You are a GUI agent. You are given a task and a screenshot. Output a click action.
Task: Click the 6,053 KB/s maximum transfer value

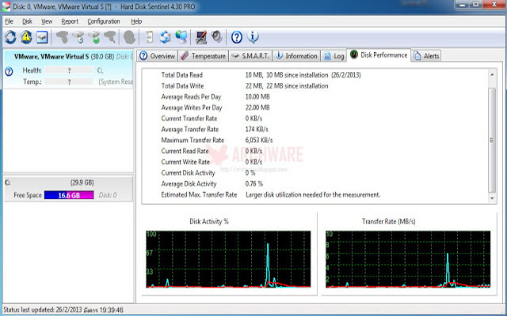coord(259,140)
